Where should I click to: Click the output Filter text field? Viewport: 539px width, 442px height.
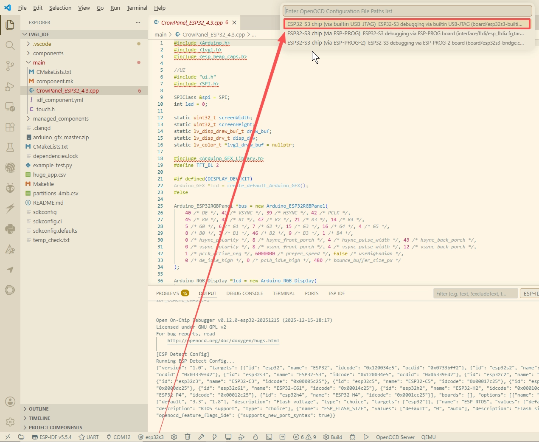pos(475,293)
